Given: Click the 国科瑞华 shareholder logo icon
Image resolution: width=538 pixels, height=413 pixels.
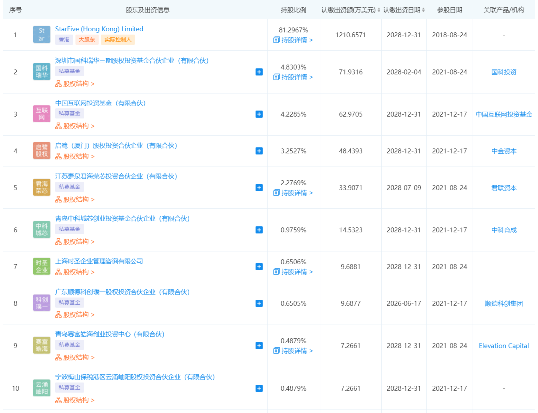Looking at the screenshot, I should 42,72.
